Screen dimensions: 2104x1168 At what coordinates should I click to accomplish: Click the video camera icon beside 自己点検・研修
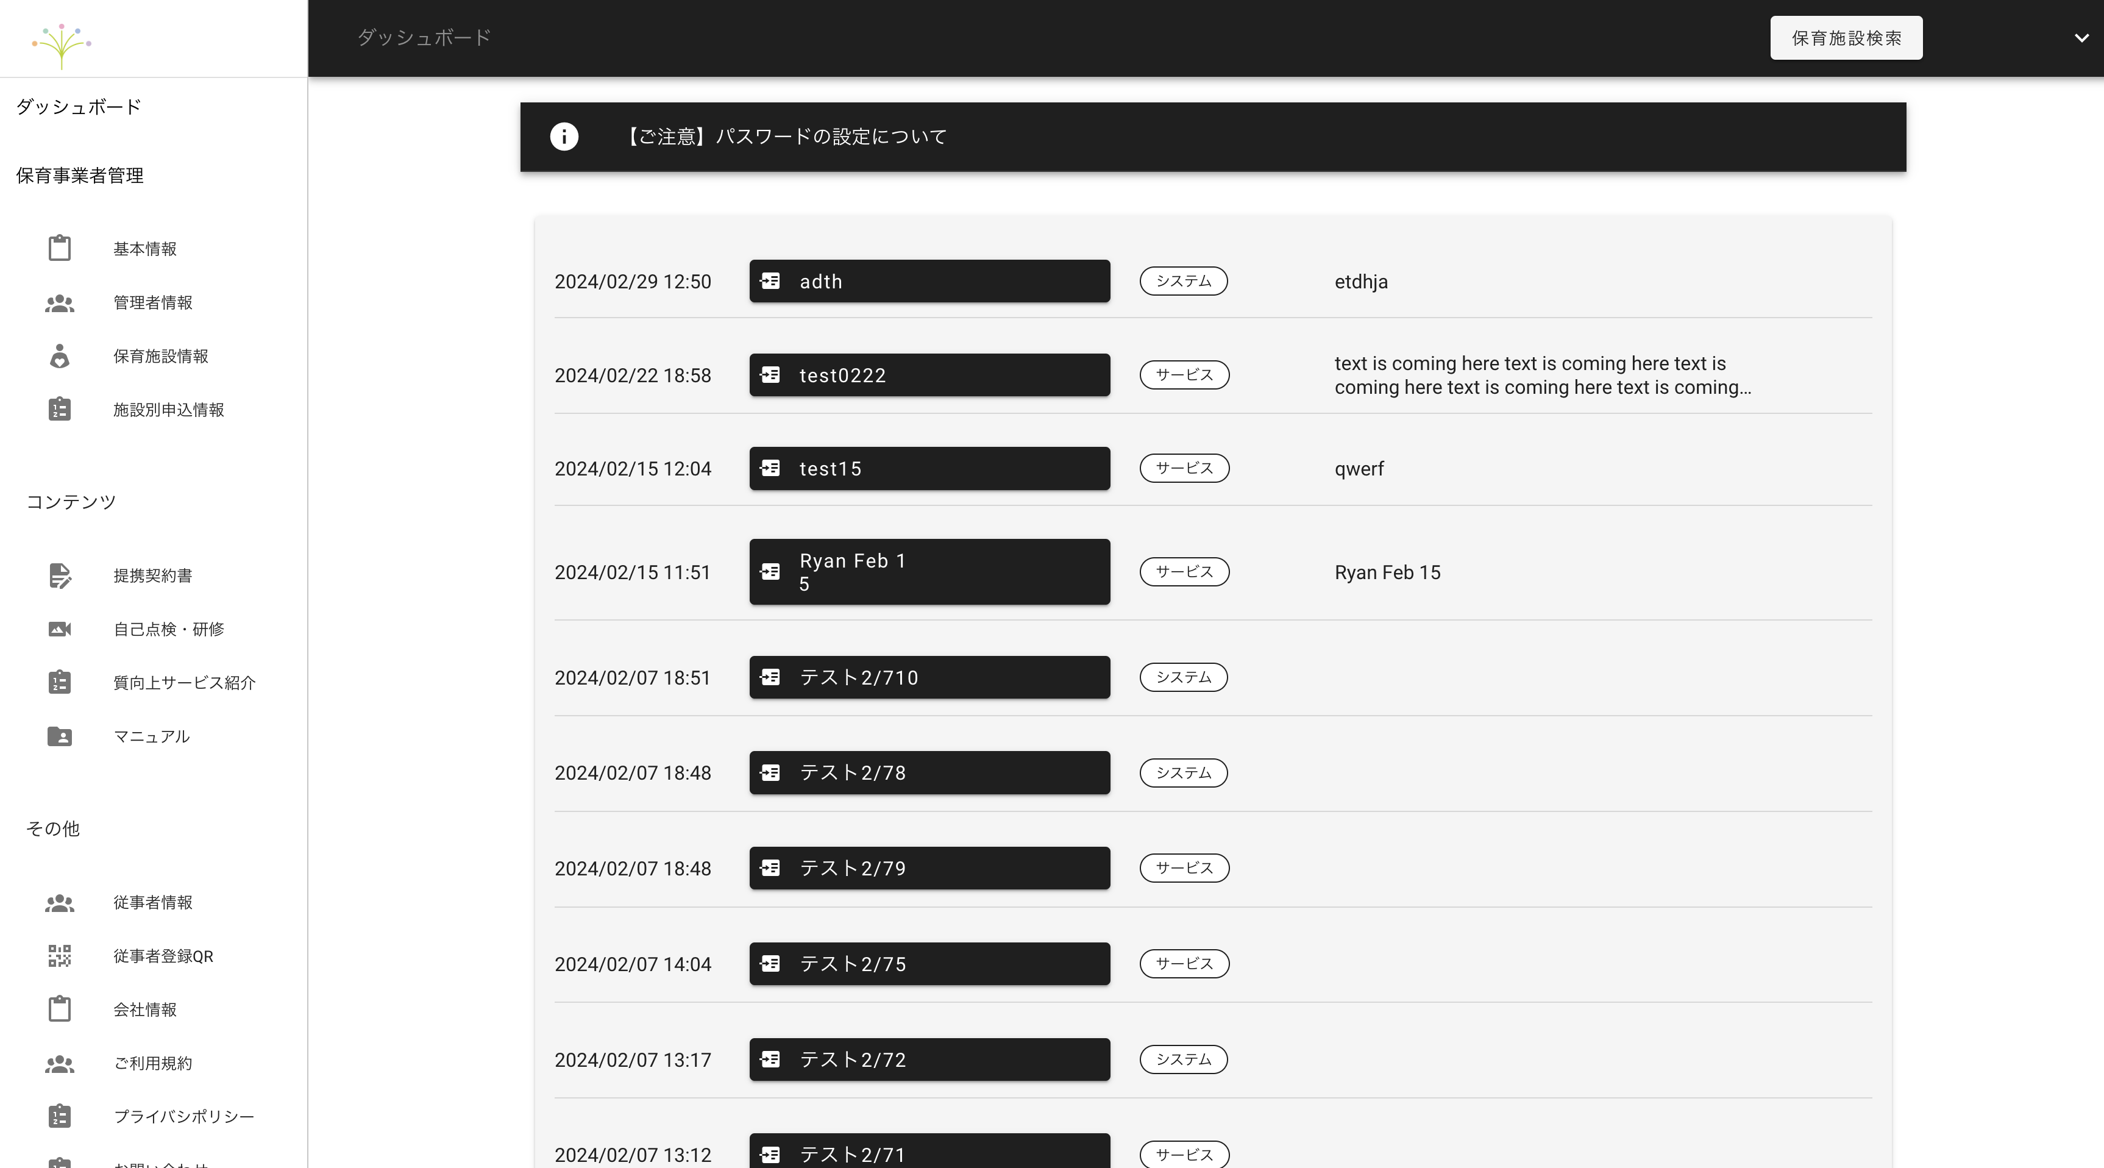pyautogui.click(x=60, y=629)
